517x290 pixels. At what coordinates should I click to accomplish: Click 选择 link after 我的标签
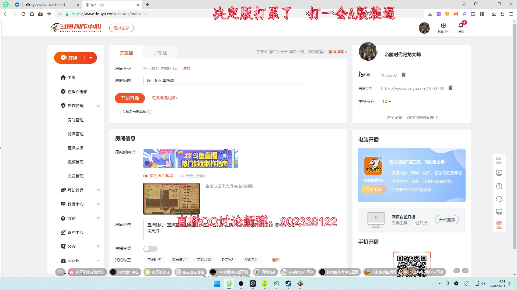[x=275, y=260]
